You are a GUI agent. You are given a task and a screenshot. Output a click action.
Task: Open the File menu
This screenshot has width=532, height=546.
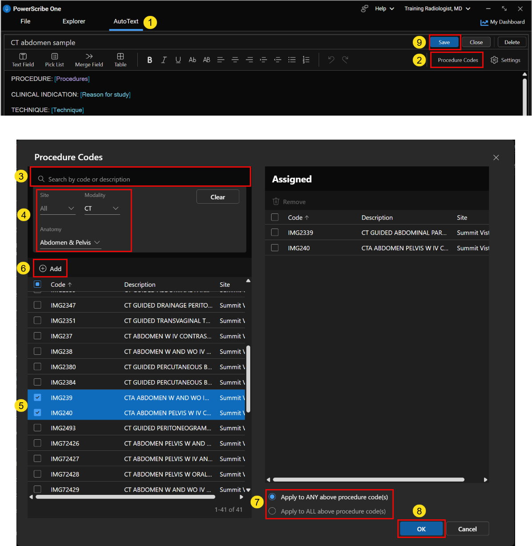tap(25, 21)
